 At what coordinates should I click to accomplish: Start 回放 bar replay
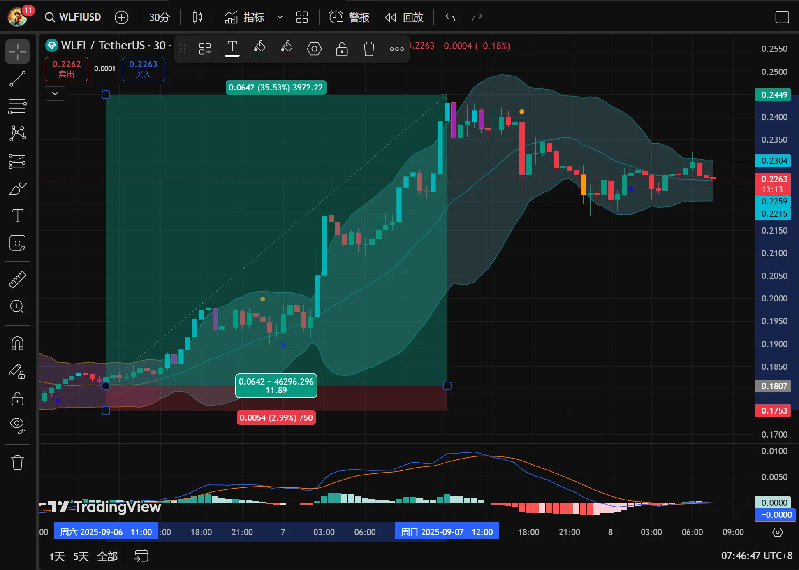[404, 17]
